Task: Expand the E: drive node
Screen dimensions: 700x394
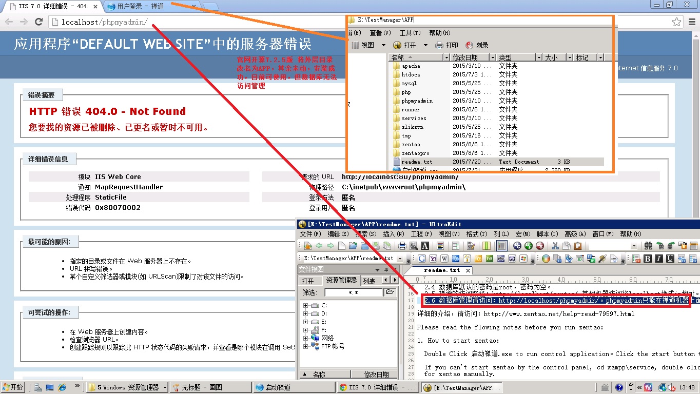Action: pos(306,322)
